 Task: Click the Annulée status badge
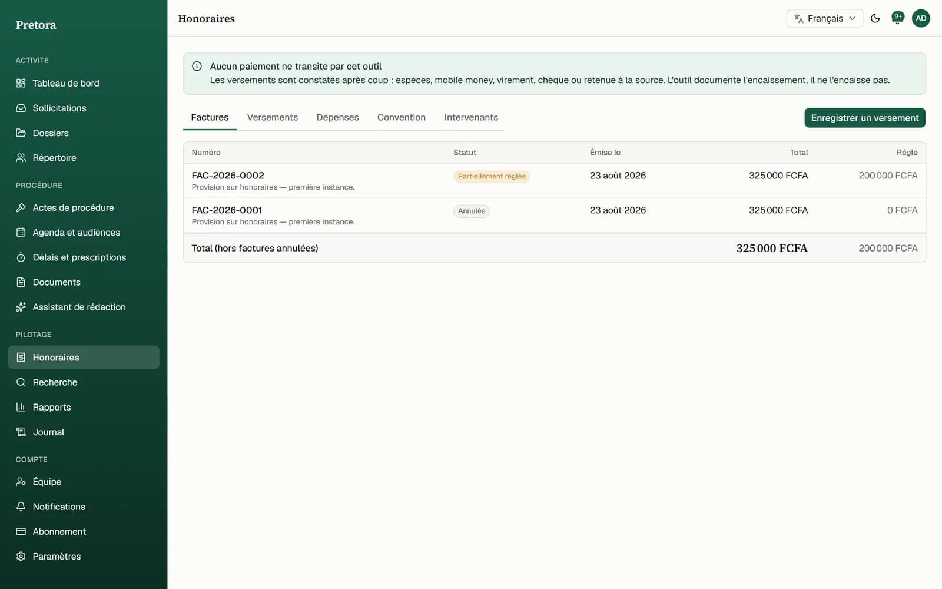pyautogui.click(x=472, y=211)
